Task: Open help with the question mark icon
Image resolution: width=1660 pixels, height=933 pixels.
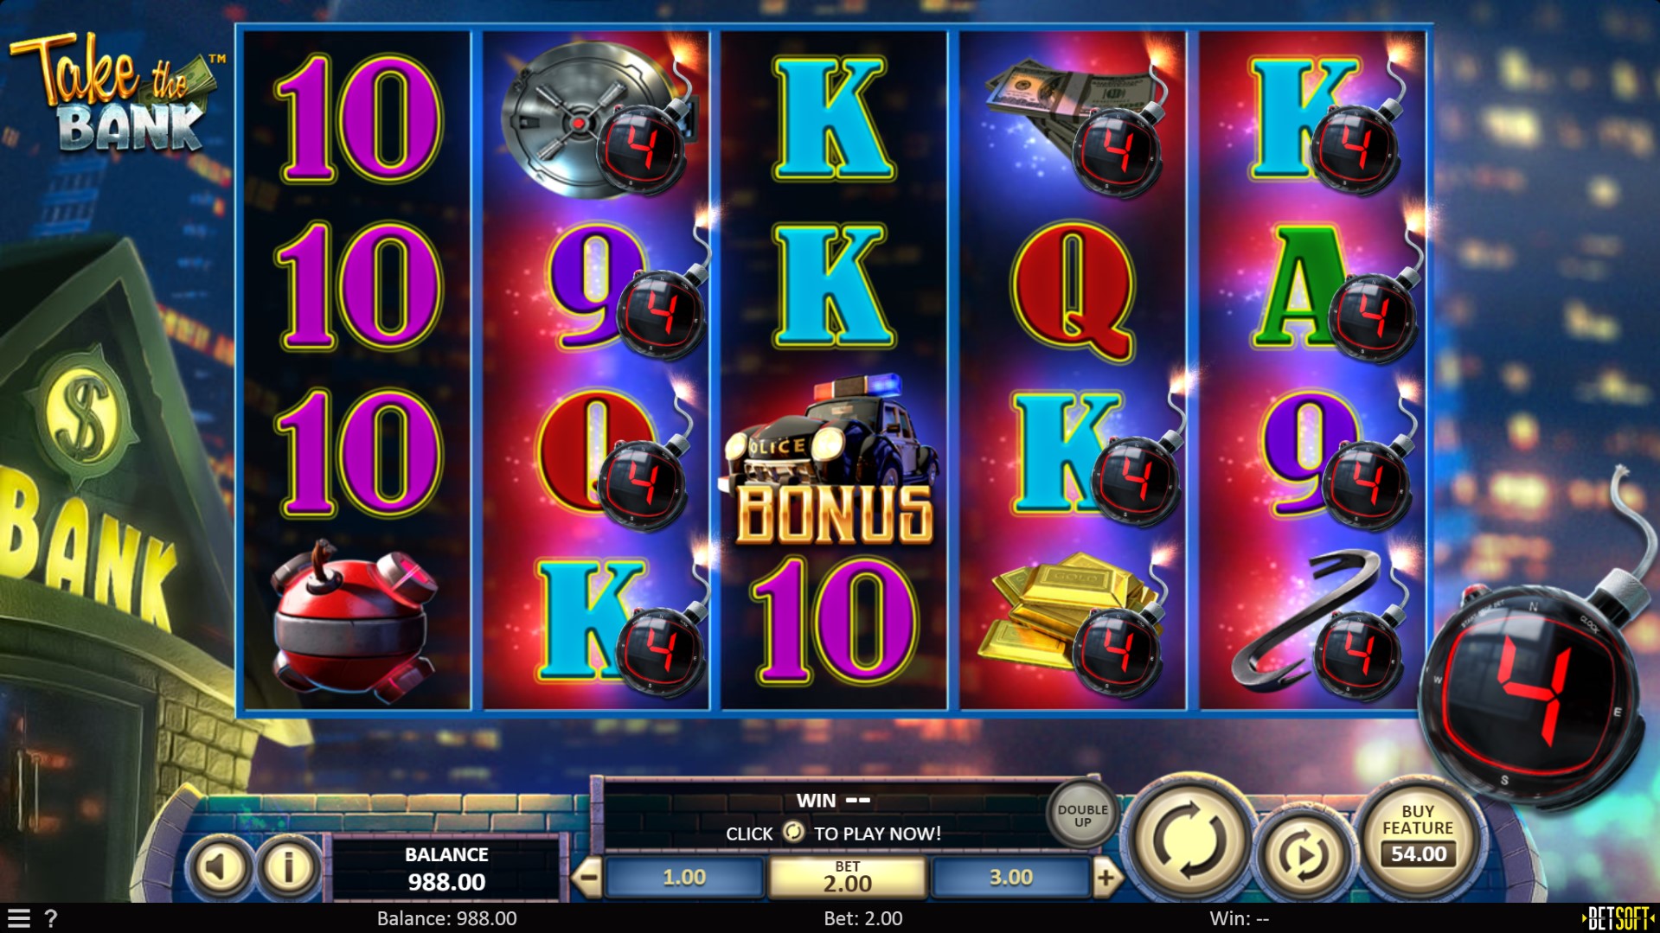Action: [x=51, y=918]
